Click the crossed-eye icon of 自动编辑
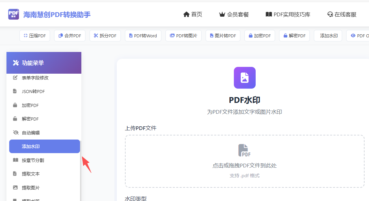Screen dimensions: 369x201 point(16,132)
